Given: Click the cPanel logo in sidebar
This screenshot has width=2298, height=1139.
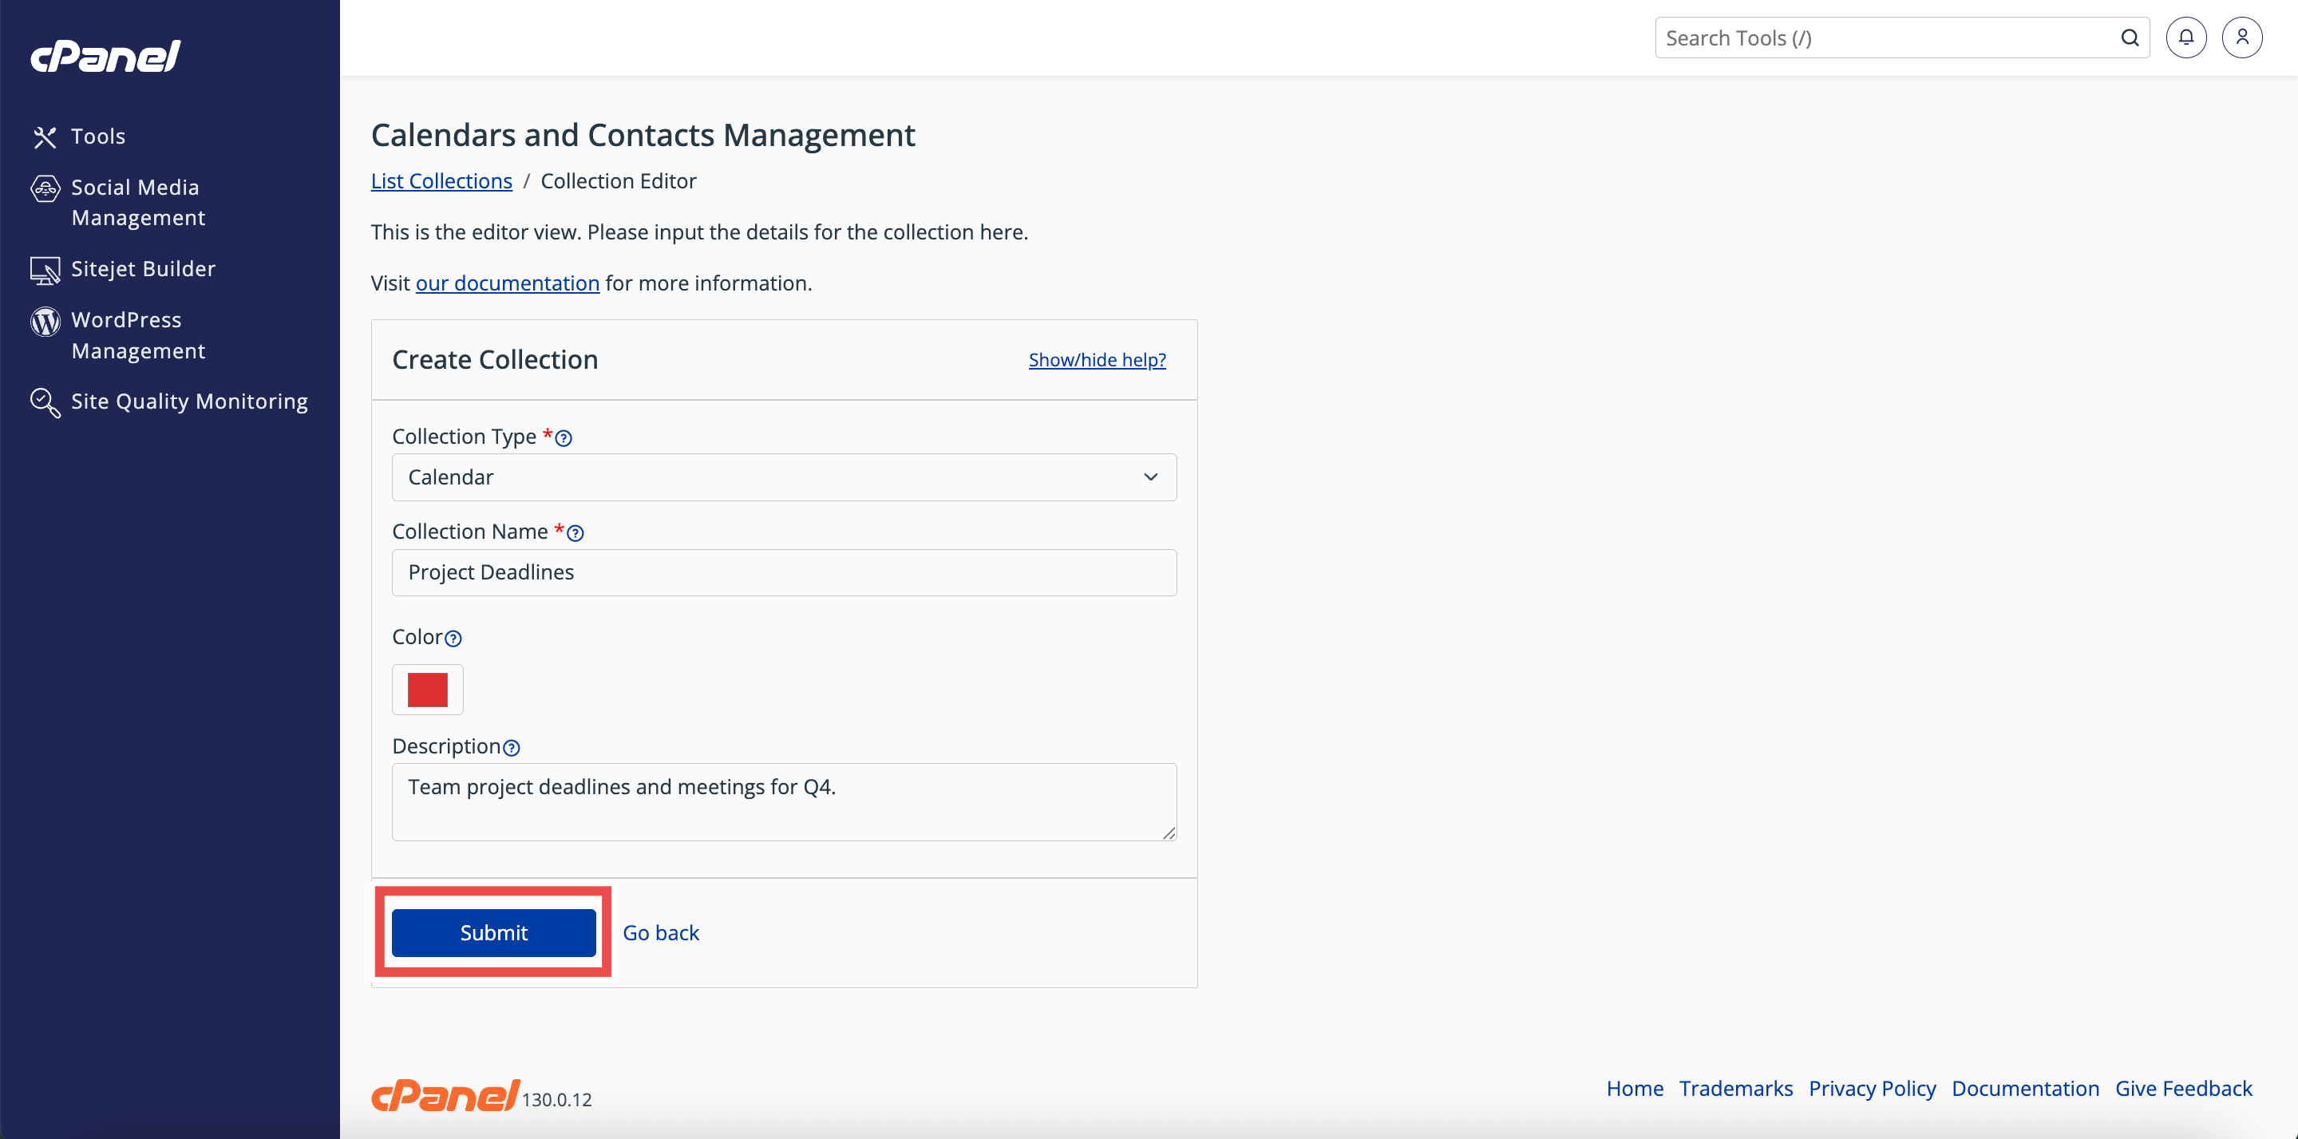Looking at the screenshot, I should (105, 56).
